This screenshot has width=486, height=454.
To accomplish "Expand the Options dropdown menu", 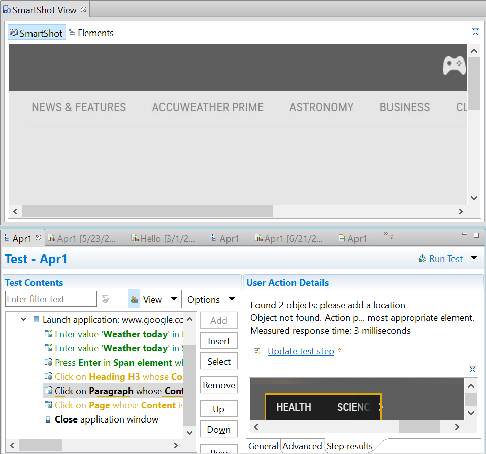I will (x=232, y=299).
